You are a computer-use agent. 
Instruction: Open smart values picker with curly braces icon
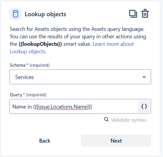click(x=144, y=106)
